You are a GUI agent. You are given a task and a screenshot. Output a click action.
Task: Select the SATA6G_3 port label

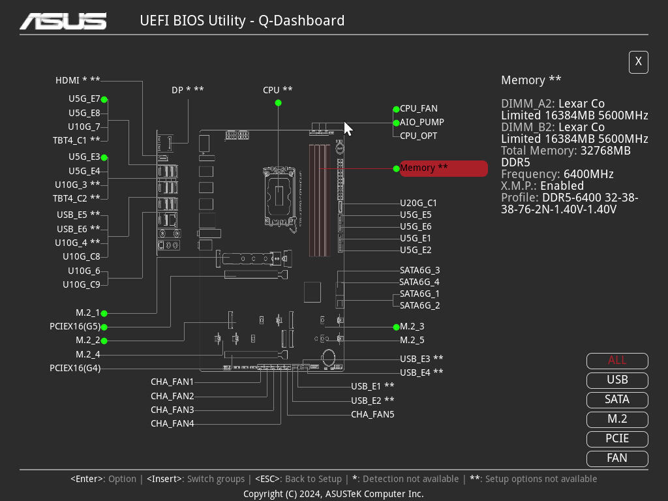pyautogui.click(x=419, y=271)
